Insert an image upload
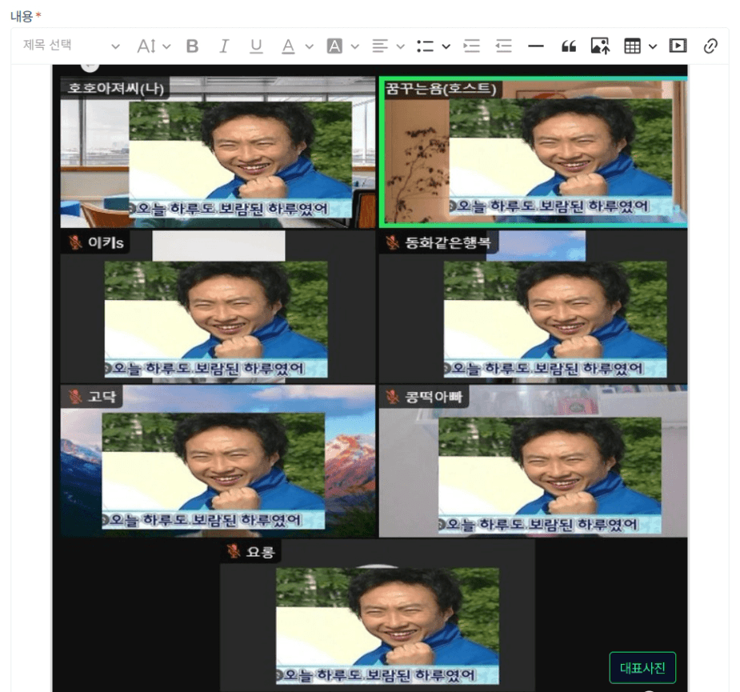Viewport: 740px width, 692px height. click(x=600, y=46)
